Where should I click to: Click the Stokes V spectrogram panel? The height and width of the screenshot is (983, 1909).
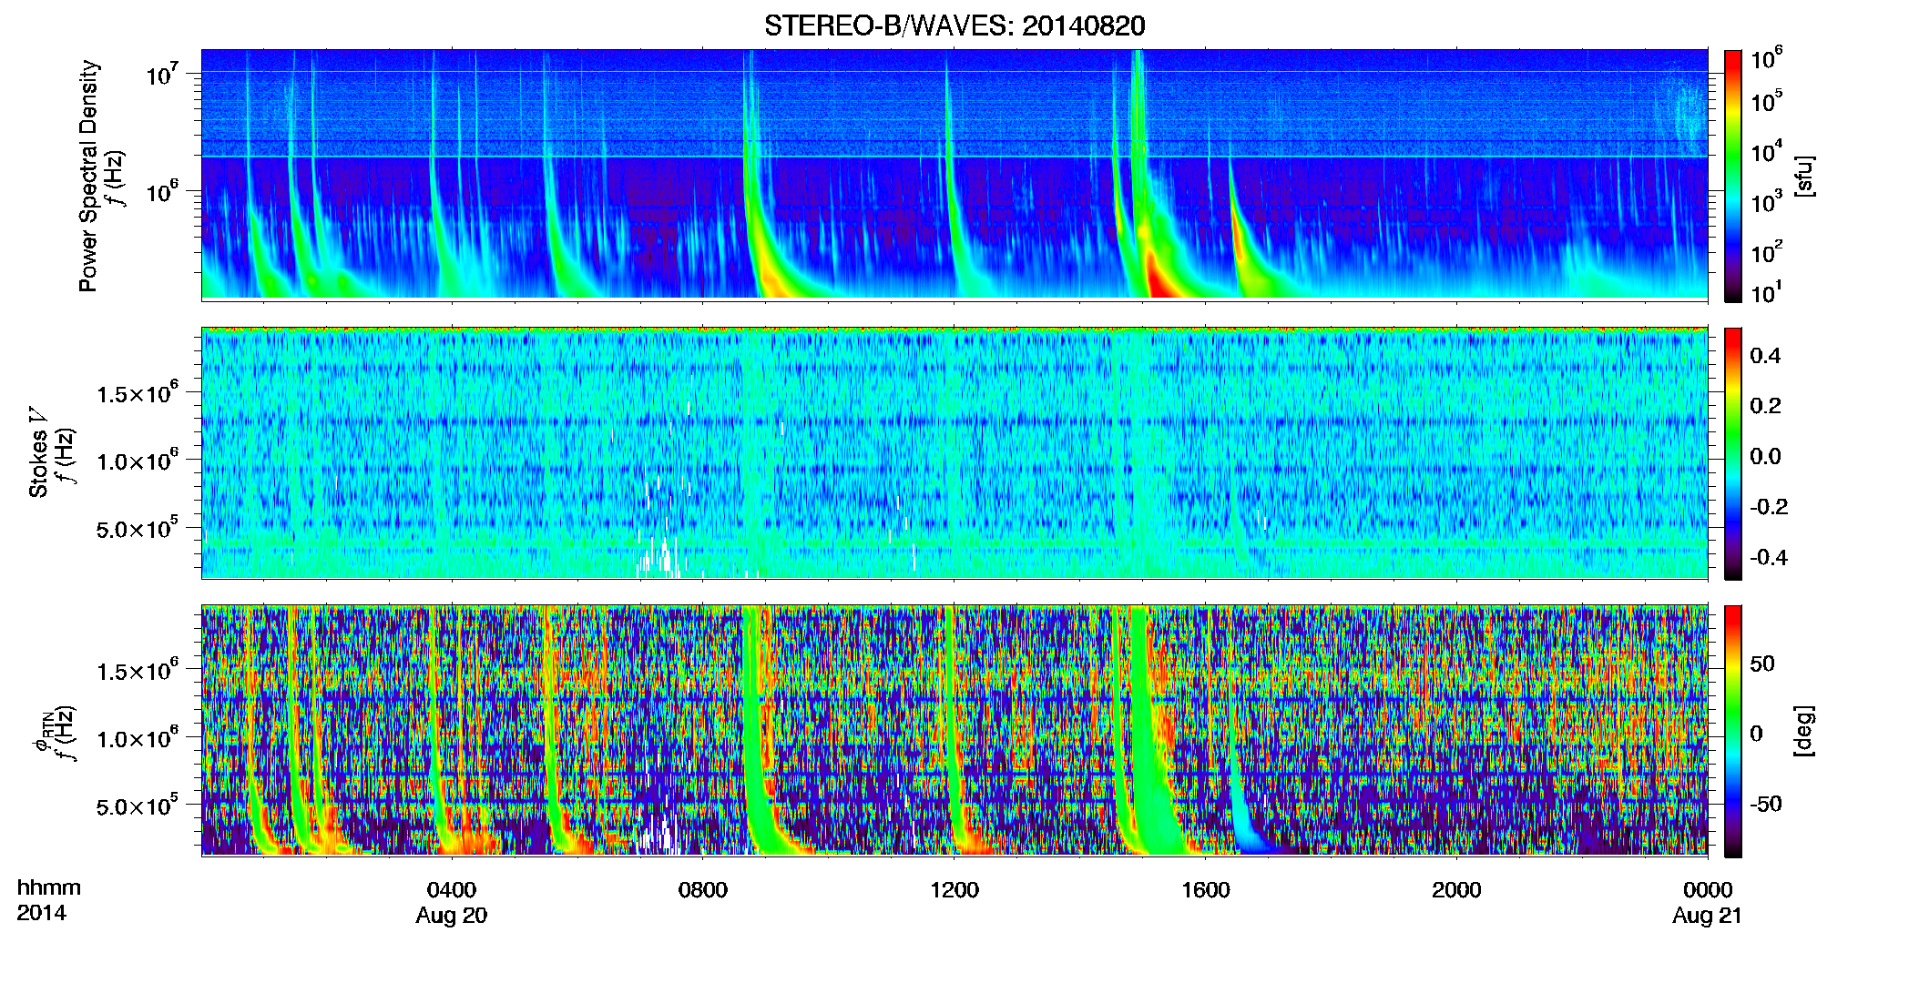(x=954, y=452)
